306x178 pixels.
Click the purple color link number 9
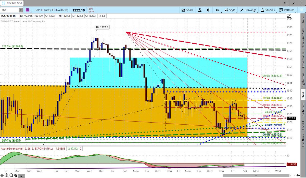(27, 10)
